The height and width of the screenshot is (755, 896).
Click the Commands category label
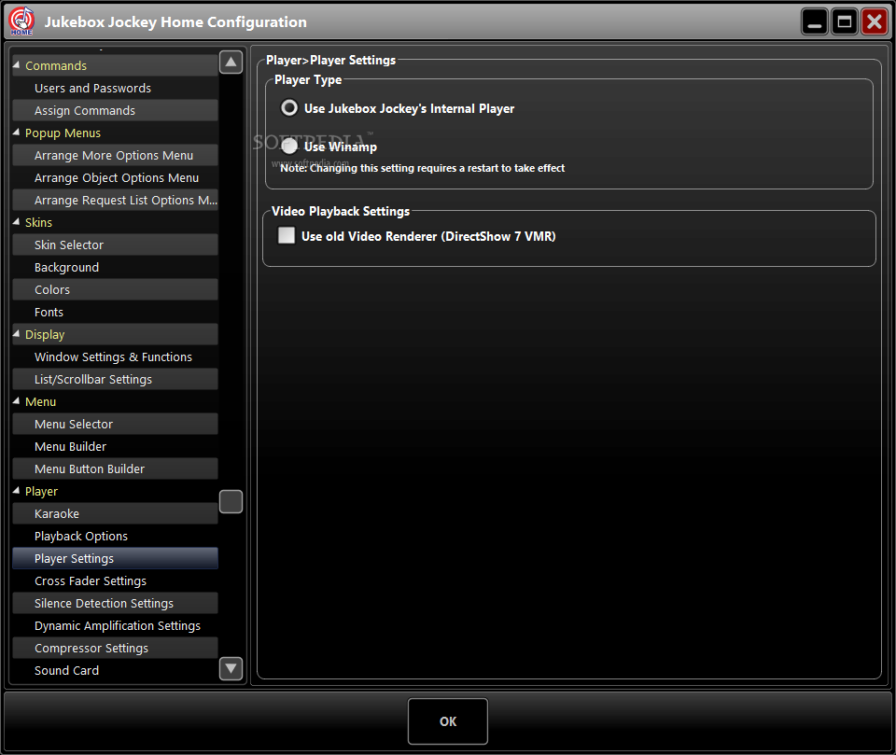(56, 65)
